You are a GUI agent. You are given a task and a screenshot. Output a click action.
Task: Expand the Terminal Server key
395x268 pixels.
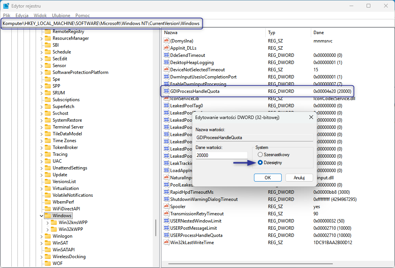41,127
